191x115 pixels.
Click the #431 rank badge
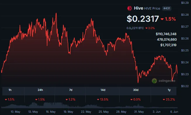(167, 8)
